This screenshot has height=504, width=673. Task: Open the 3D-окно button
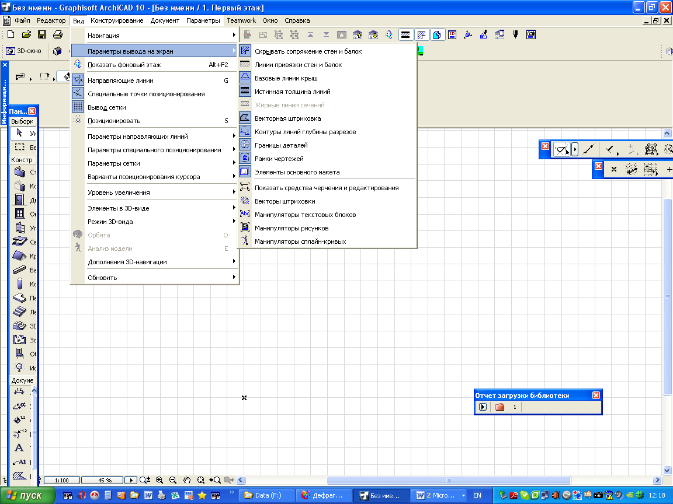coord(23,51)
